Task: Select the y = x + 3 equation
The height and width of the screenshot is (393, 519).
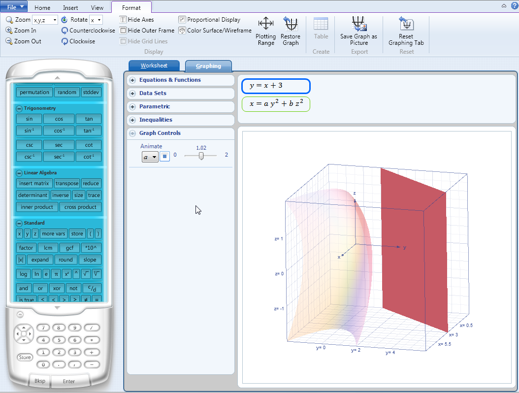Action: (276, 86)
